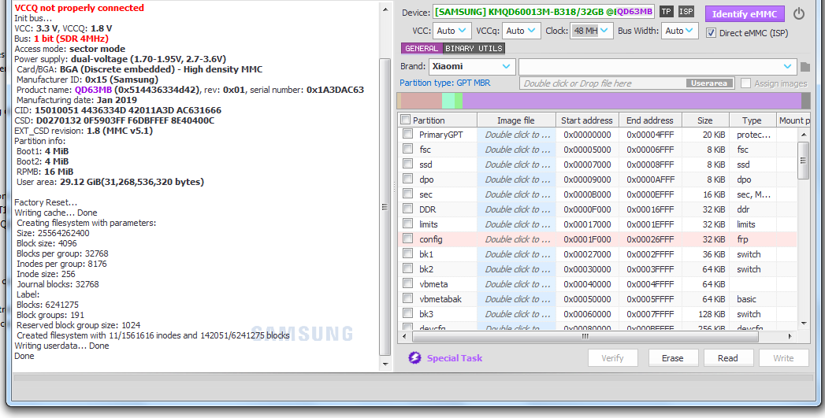
Task: Click the power toggle icon
Action: click(799, 13)
